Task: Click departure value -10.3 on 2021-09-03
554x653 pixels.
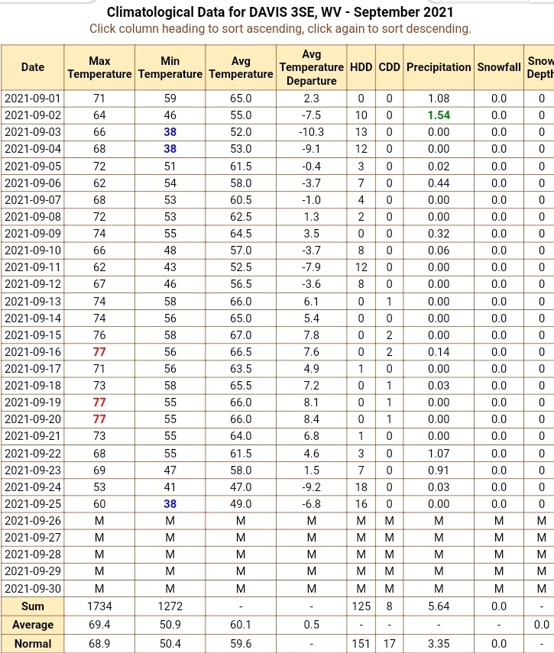Action: [312, 132]
